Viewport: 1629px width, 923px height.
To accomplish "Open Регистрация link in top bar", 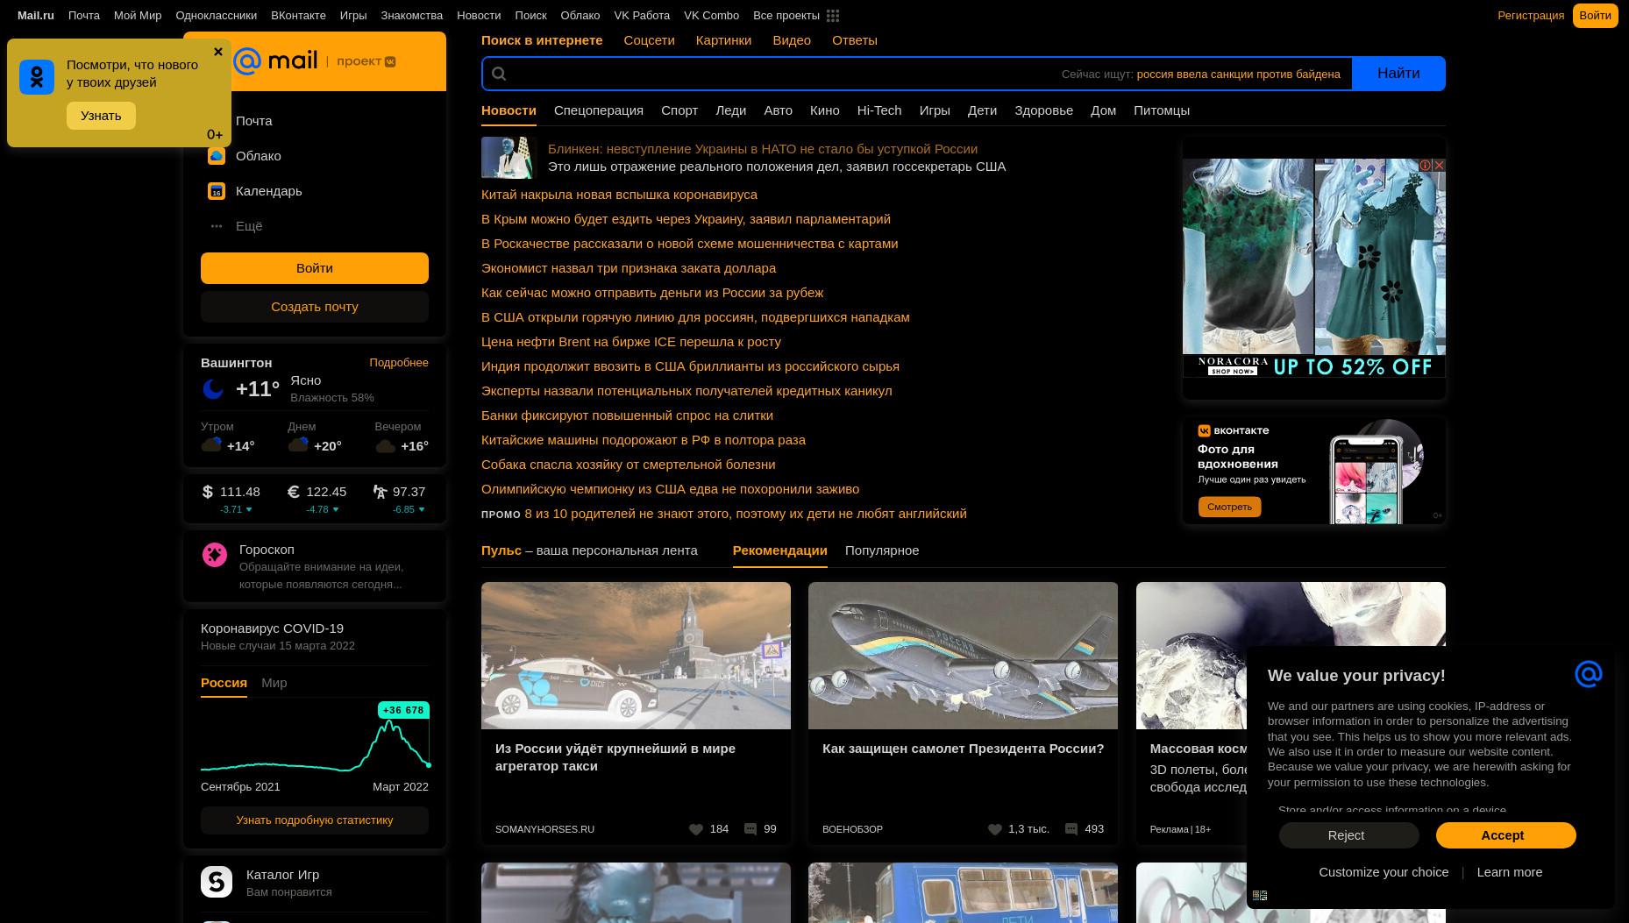I will (1531, 16).
